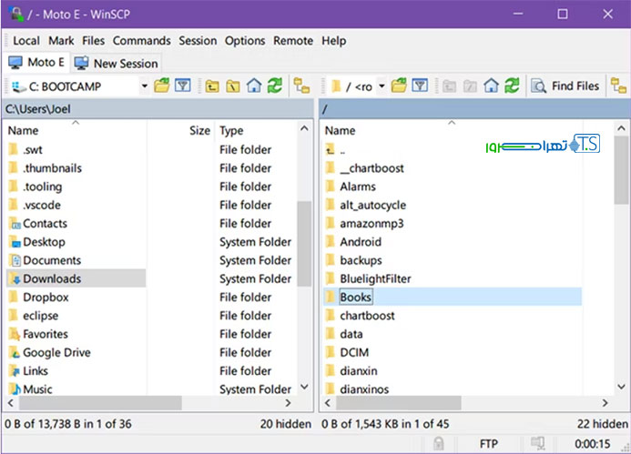Refresh the remote panel file list
The image size is (631, 454).
[x=511, y=86]
